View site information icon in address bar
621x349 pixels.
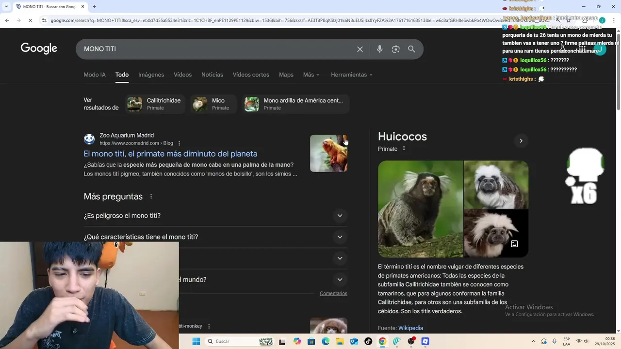pyautogui.click(x=44, y=20)
